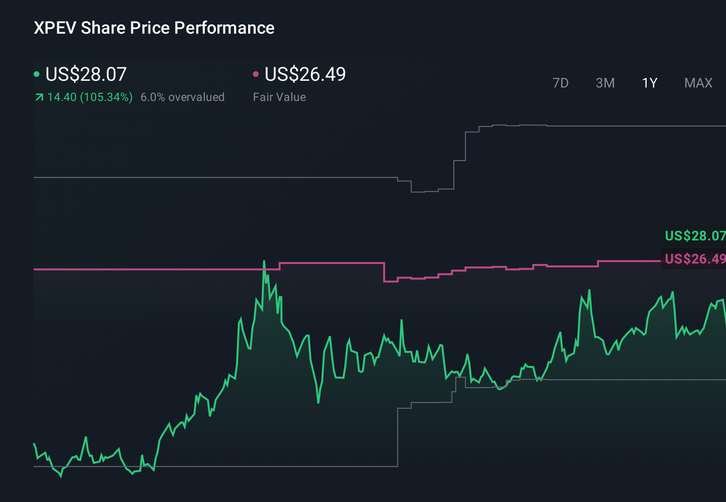The height and width of the screenshot is (502, 726).
Task: Open details for the 6.0% overvalued label
Action: 183,97
